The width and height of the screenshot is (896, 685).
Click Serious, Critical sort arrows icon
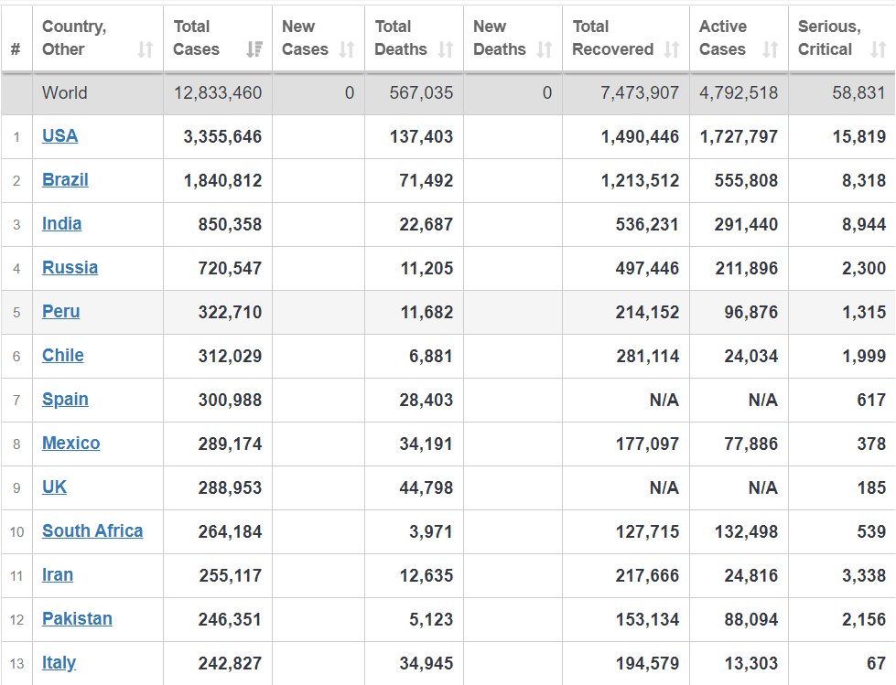coord(879,49)
